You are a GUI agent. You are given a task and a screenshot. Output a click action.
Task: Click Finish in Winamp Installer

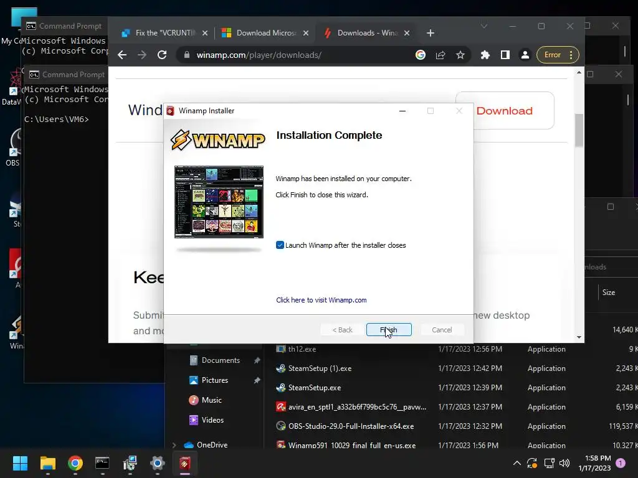[389, 330]
